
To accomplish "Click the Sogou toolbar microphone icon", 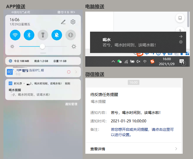I will click(x=164, y=54).
